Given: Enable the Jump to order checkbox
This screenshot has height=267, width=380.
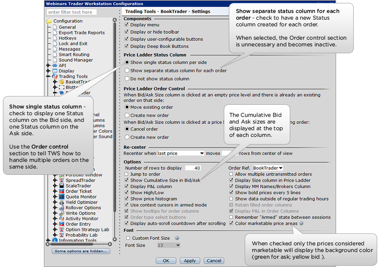Looking at the screenshot, I should click(x=127, y=174).
